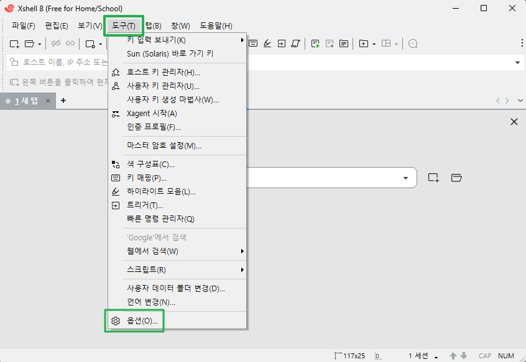Click the disconnect chain-link toolbar icon
Image resolution: width=526 pixels, height=362 pixels.
tap(57, 43)
